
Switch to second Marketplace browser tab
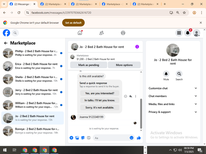(53, 4)
